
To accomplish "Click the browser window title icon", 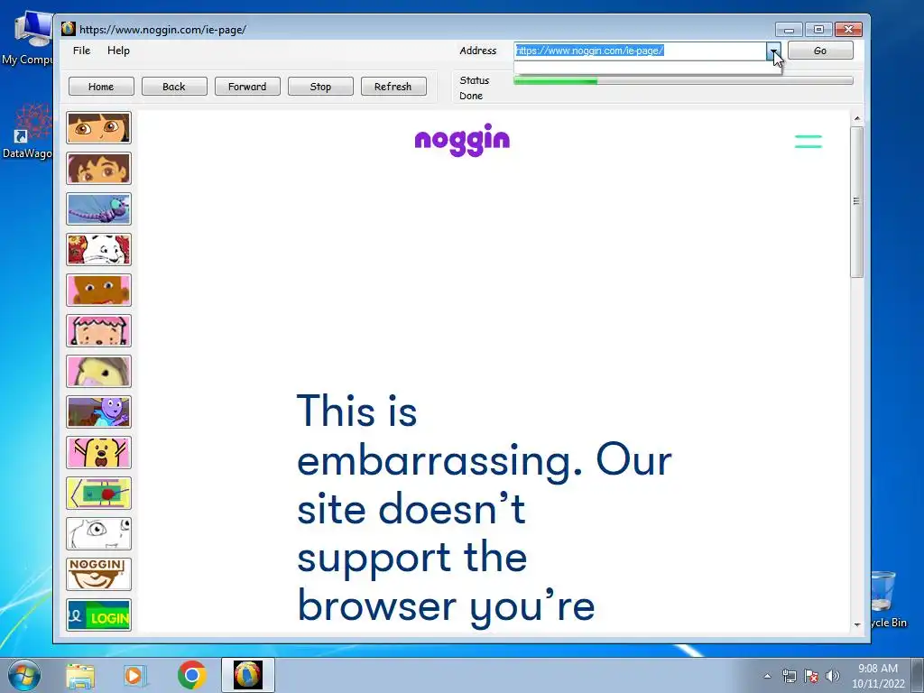I will tap(69, 29).
